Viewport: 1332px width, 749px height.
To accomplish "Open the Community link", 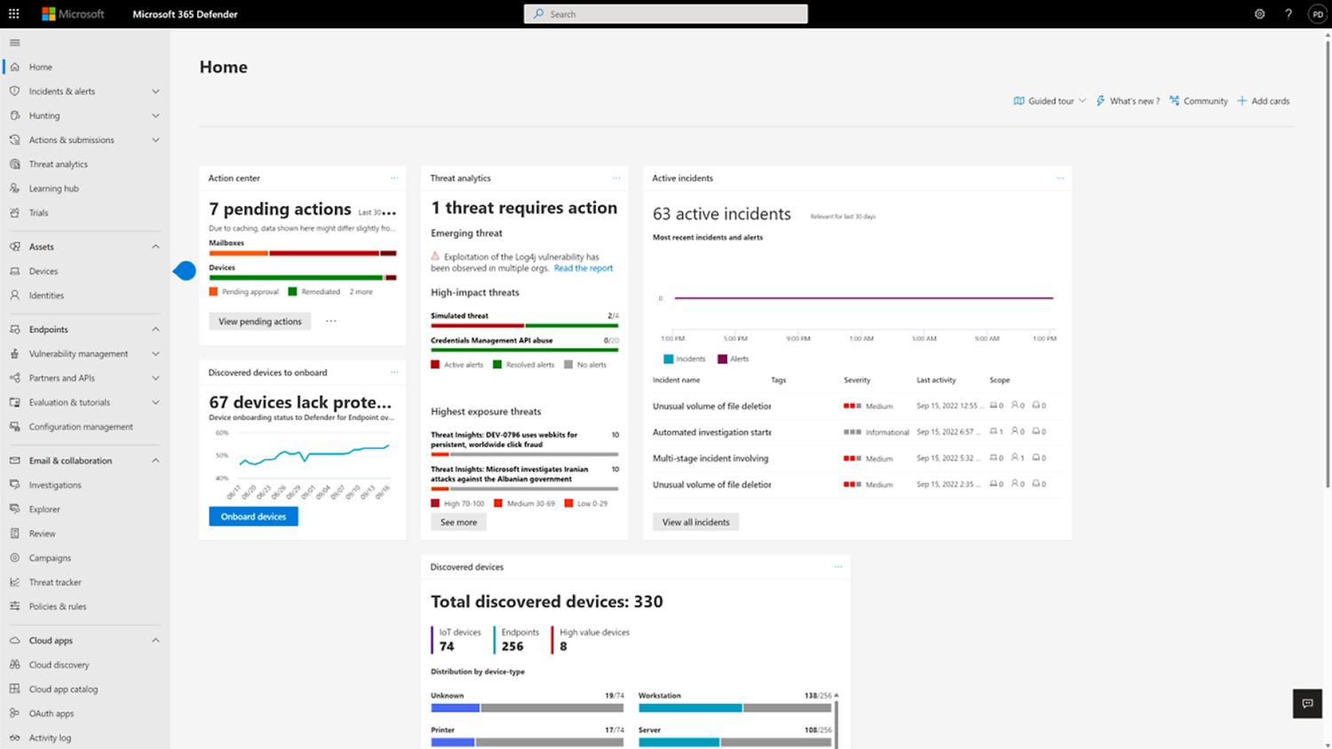I will 1199,101.
